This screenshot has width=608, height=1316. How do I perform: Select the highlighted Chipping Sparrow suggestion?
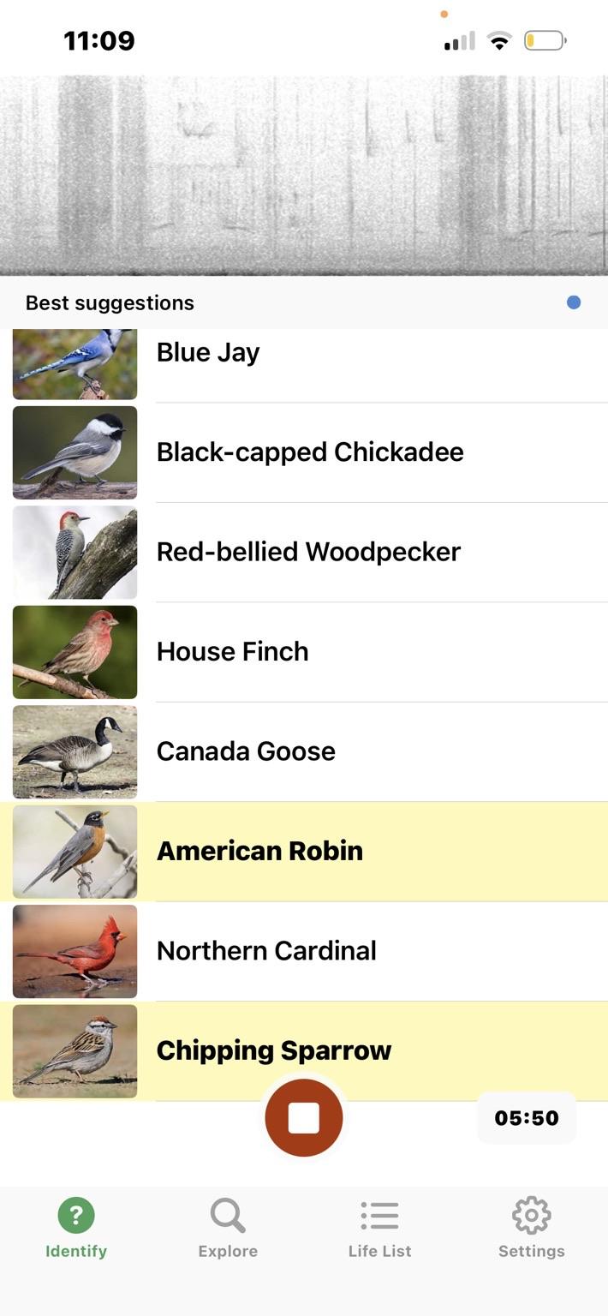pyautogui.click(x=273, y=1050)
